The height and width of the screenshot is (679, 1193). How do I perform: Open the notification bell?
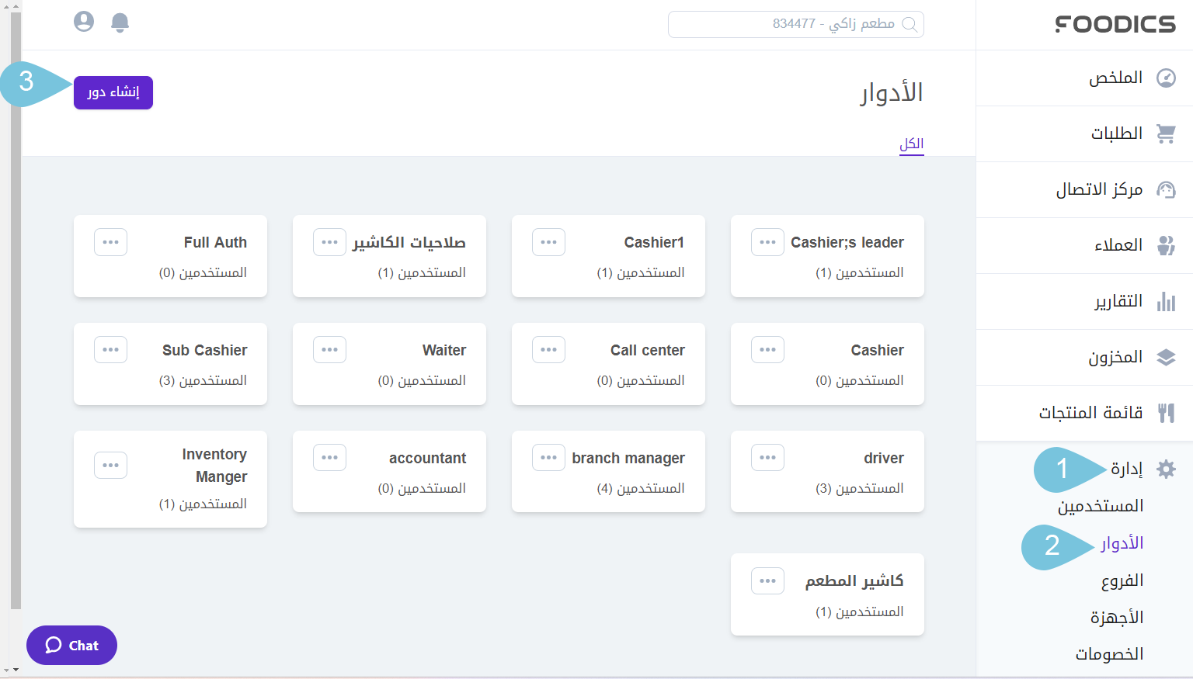[120, 23]
